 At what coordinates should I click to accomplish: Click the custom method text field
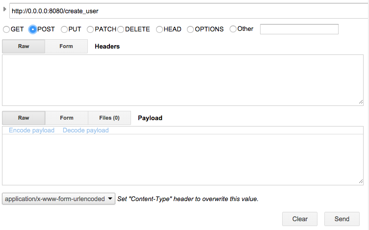(299, 29)
